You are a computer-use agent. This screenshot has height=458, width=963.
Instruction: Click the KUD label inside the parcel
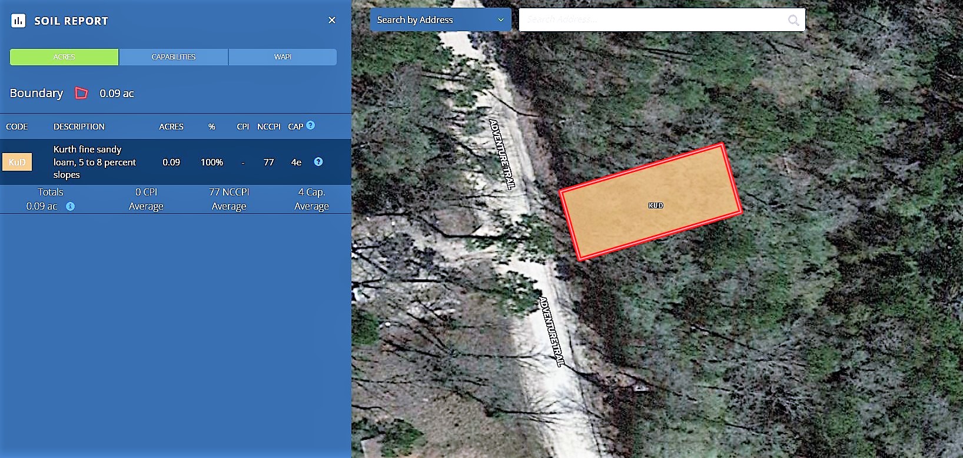656,205
